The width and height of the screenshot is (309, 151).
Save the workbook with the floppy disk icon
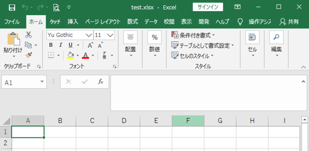(12, 8)
